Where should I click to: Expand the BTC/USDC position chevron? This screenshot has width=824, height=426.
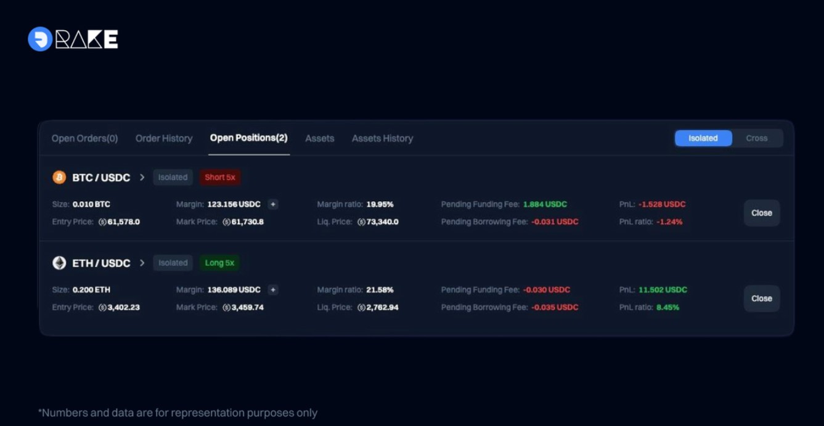pyautogui.click(x=142, y=177)
